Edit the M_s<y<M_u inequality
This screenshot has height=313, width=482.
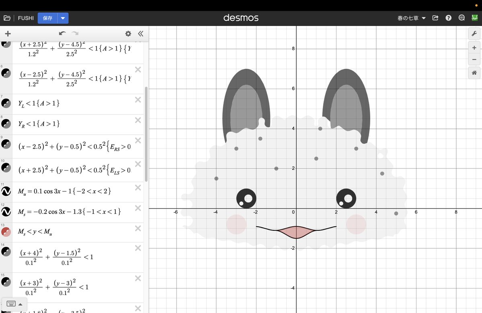coord(35,232)
